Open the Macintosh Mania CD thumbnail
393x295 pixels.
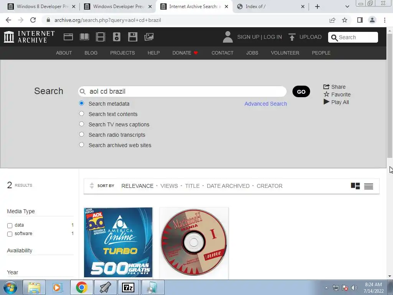[194, 242]
